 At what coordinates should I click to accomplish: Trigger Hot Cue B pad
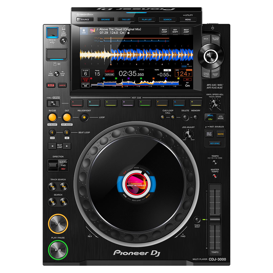click(x=94, y=103)
